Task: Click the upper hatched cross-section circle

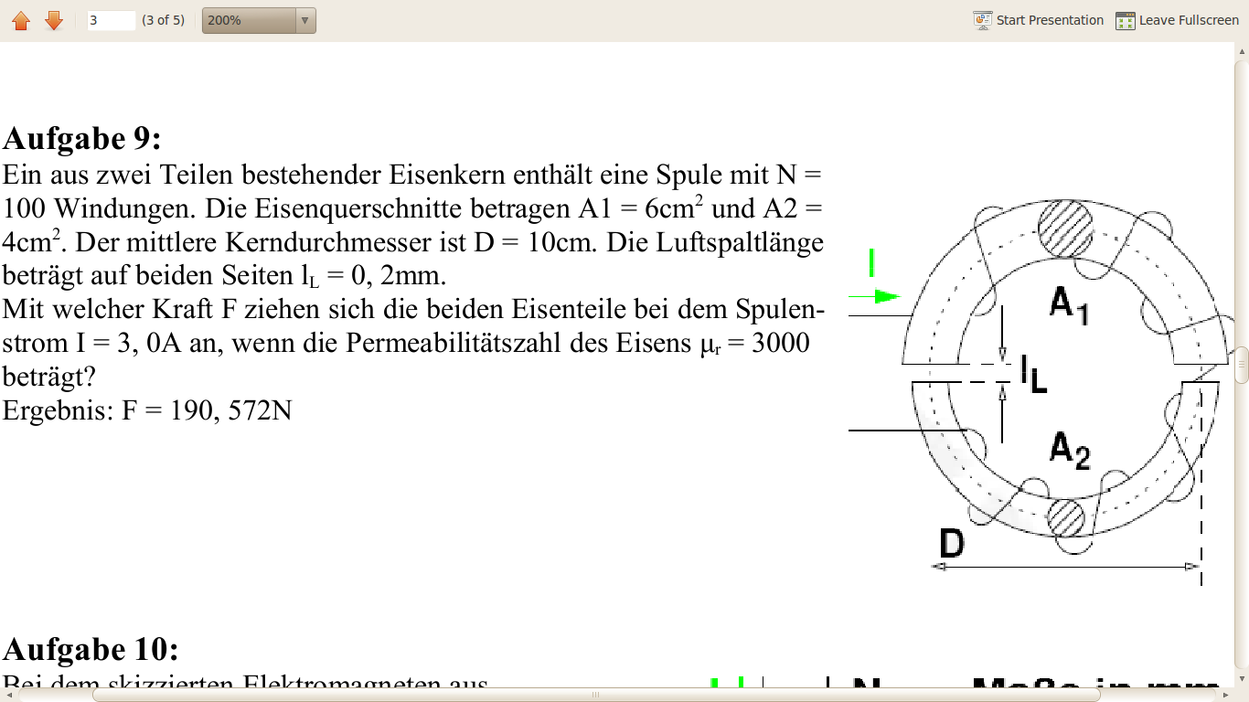Action: click(x=1066, y=229)
